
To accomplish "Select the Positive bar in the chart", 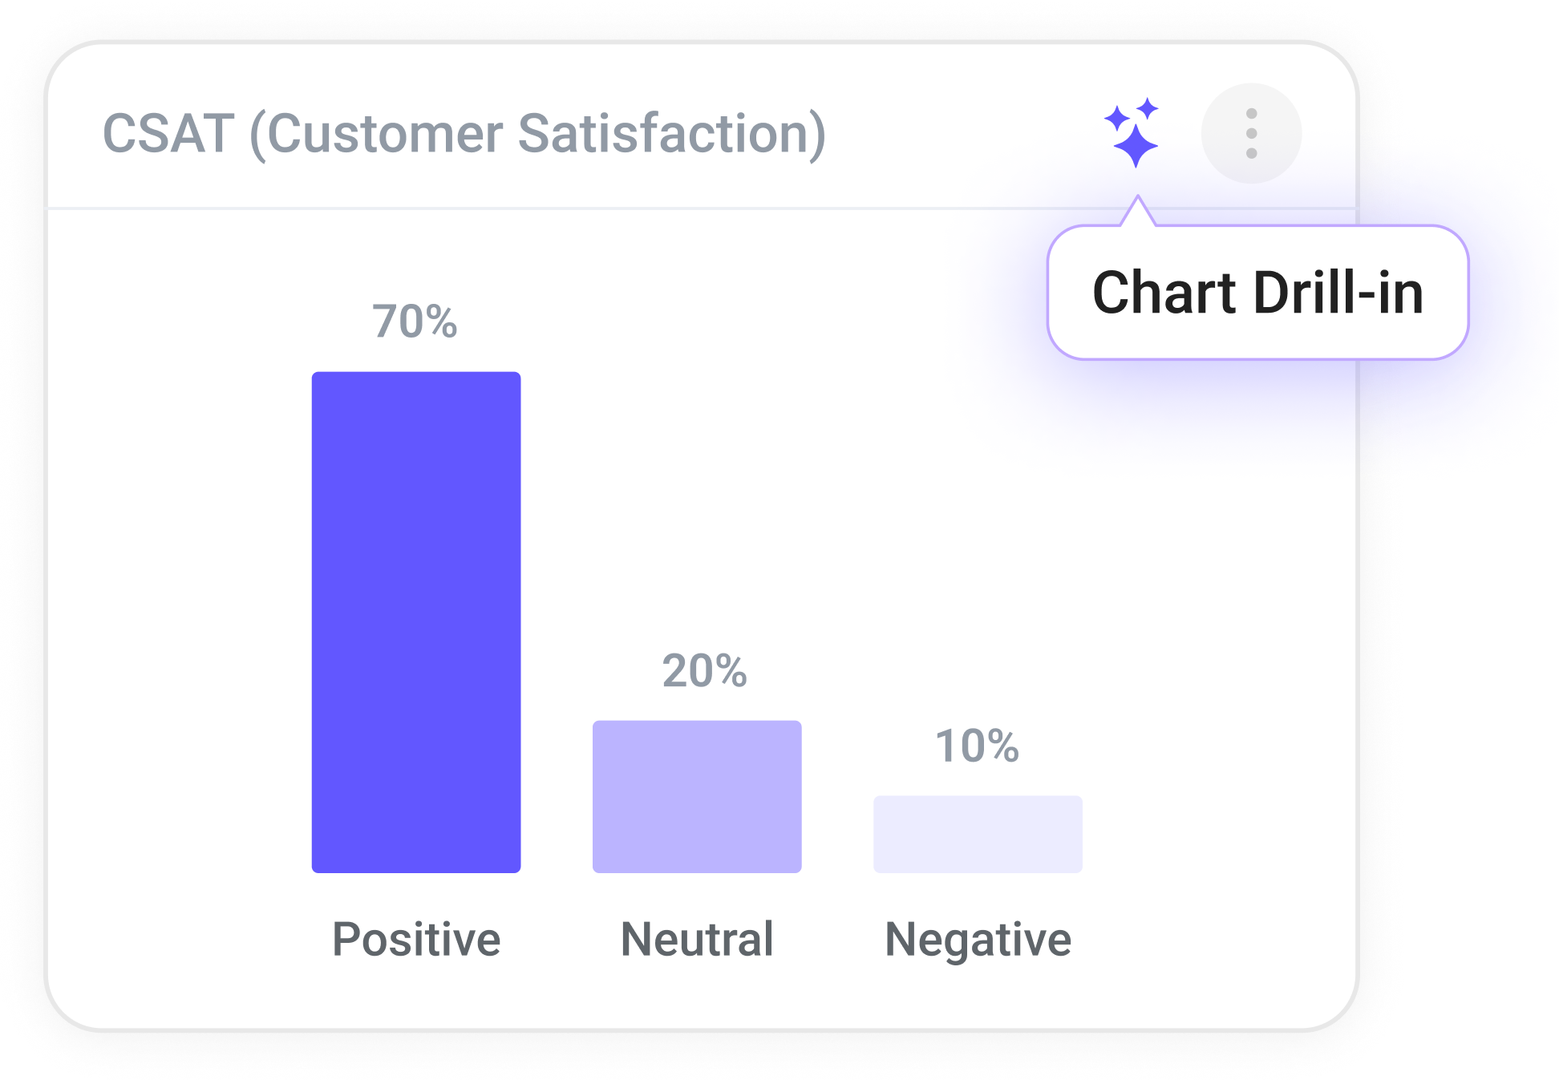I will [x=416, y=621].
